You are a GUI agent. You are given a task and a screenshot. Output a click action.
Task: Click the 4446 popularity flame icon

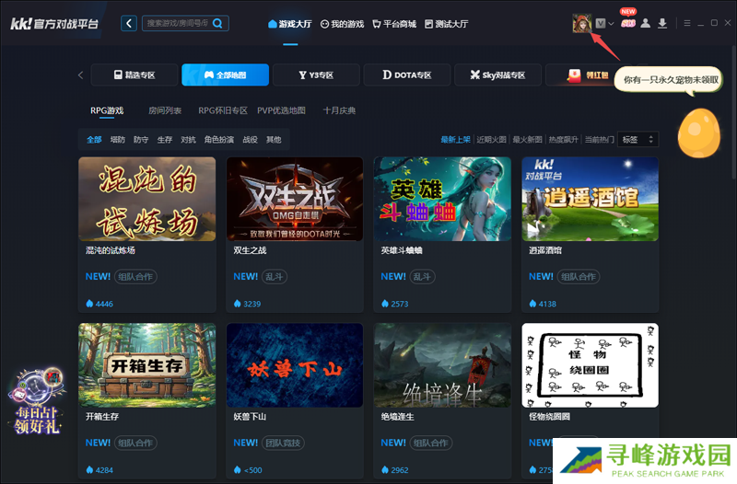coord(89,304)
